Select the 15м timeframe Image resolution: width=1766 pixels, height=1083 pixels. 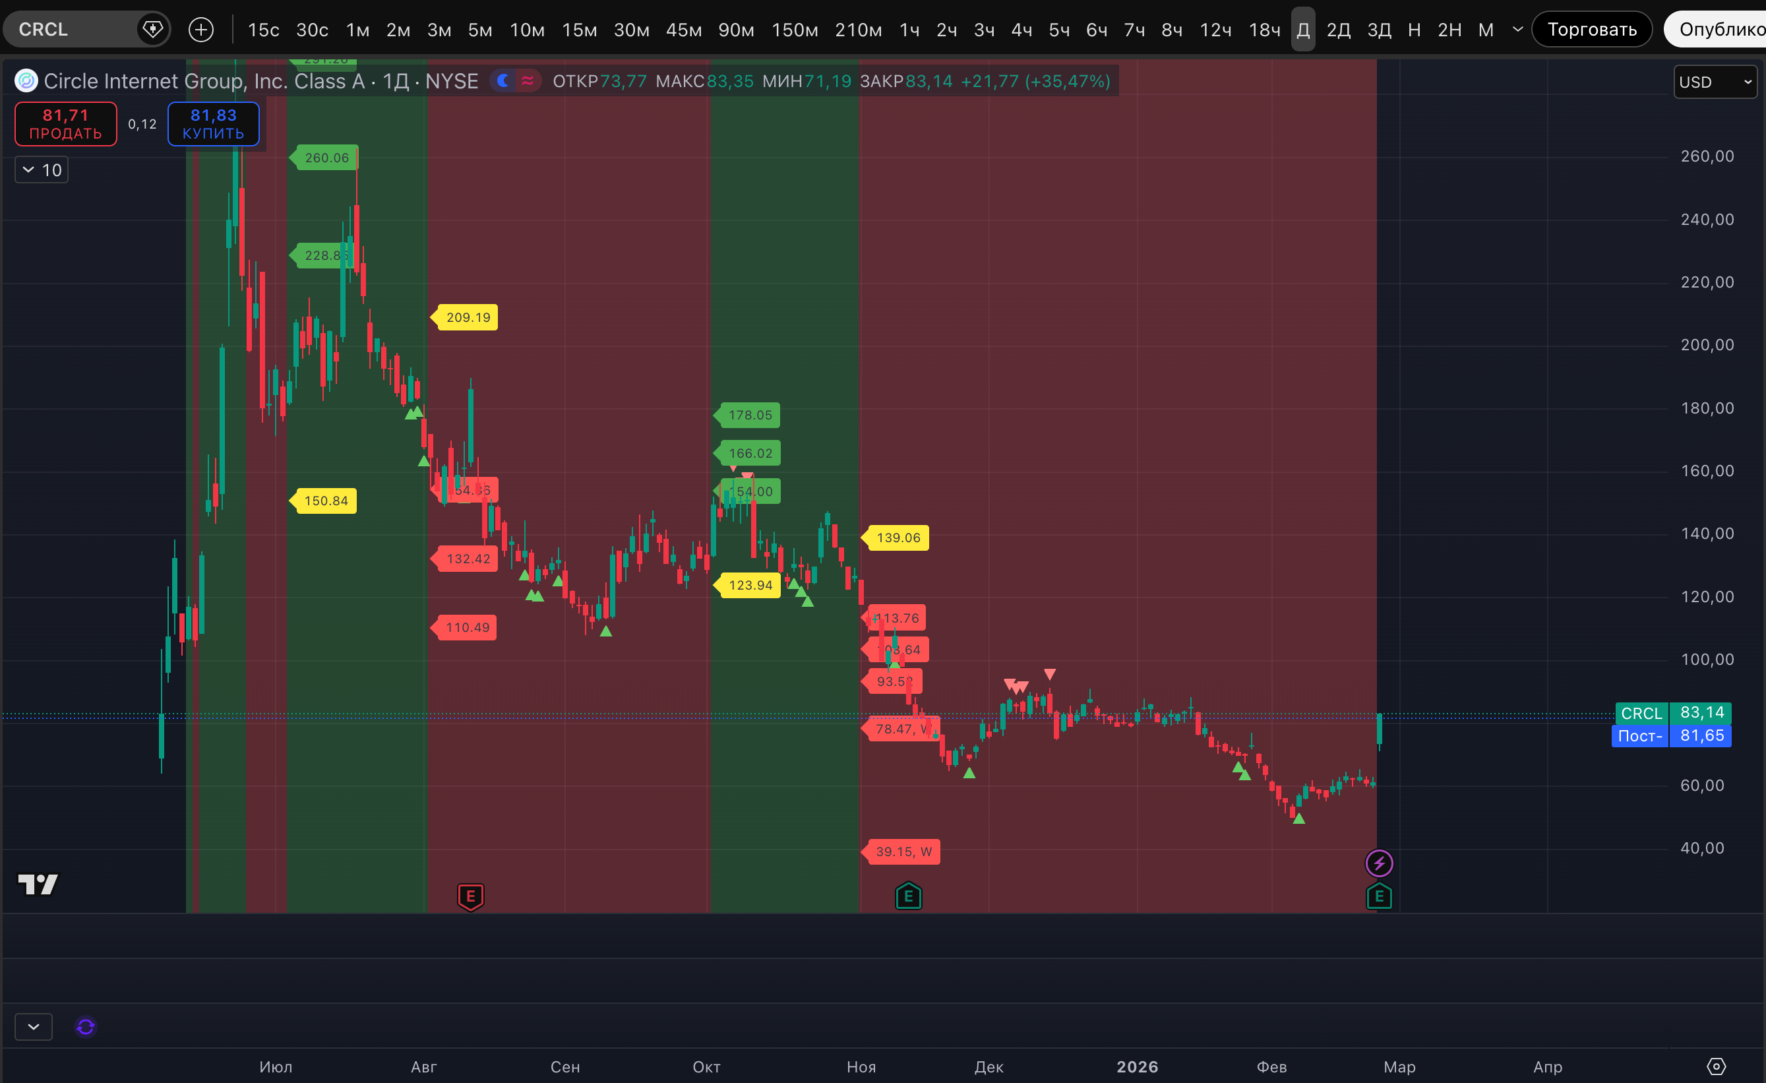[579, 30]
